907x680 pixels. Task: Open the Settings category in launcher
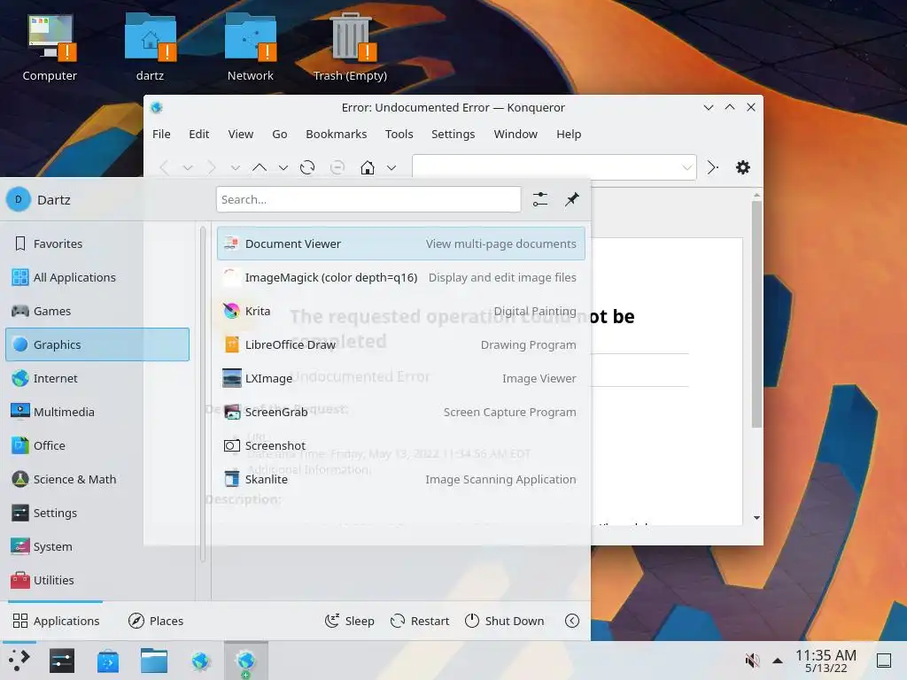(x=97, y=513)
